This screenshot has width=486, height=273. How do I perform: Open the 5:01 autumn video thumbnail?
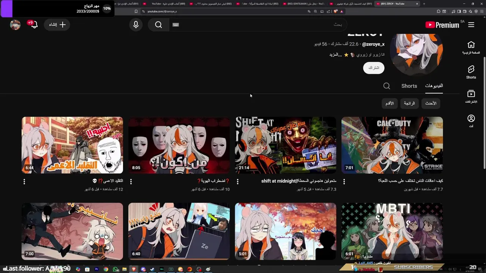click(x=286, y=231)
